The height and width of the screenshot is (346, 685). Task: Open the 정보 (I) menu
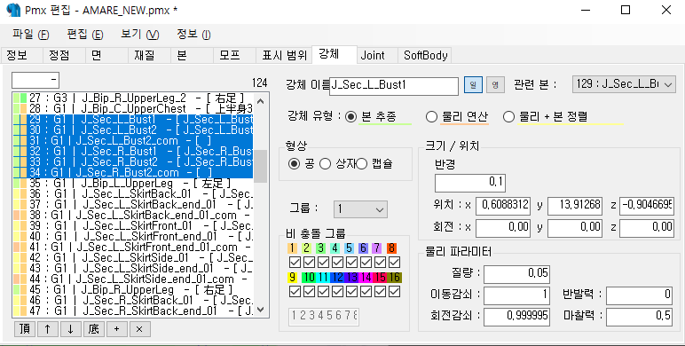coord(193,35)
